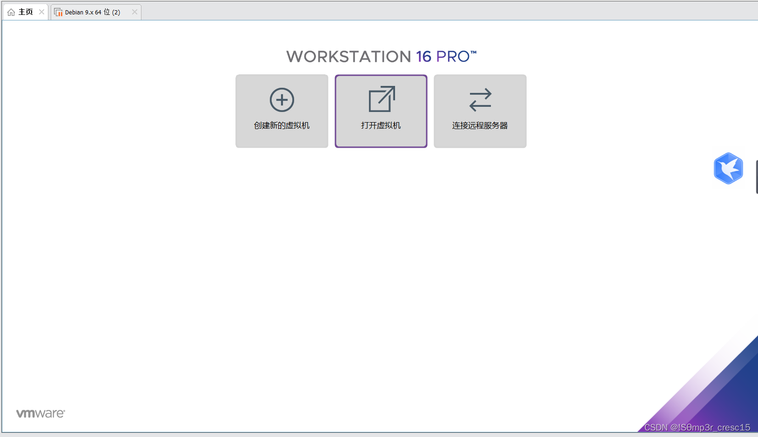The image size is (758, 437).
Task: Click the vmware logo
Action: tap(41, 413)
